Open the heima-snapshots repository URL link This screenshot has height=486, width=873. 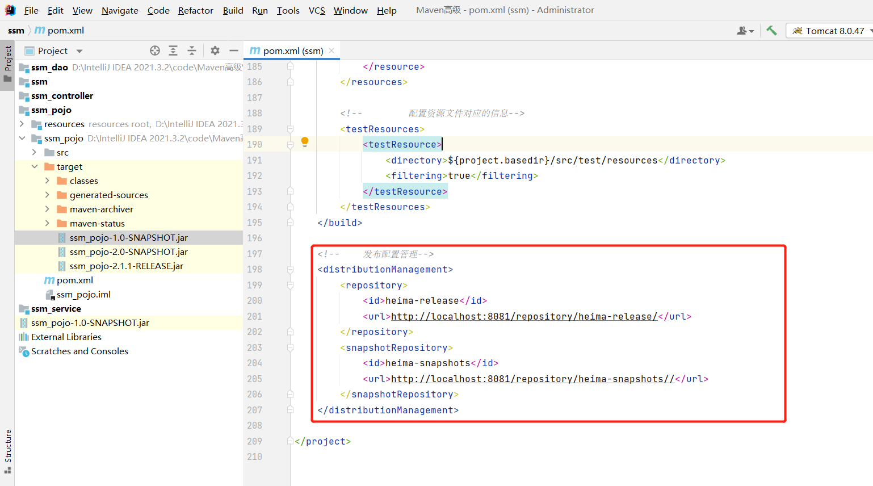(x=532, y=379)
